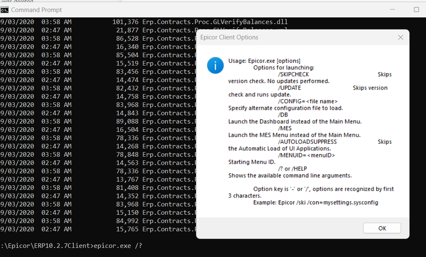
Task: Click the /UPDATE option text
Action: (x=290, y=88)
